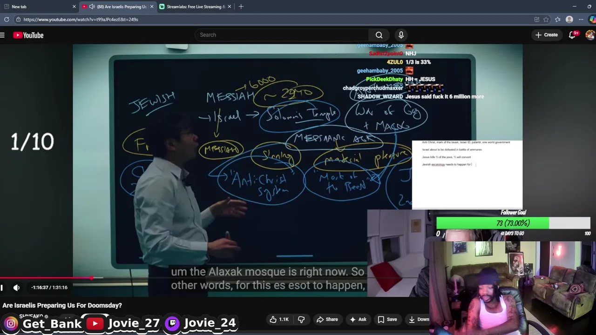Click the -1:16:37 / 1:31:16 time display
This screenshot has height=335, width=596.
(49, 288)
